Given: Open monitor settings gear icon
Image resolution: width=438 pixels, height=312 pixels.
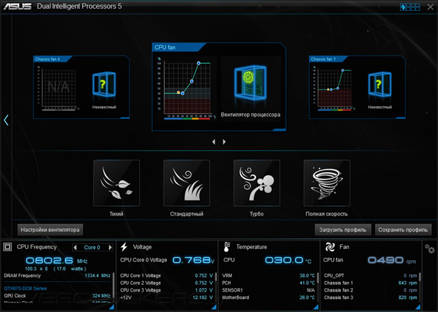Looking at the screenshot, I should (430, 248).
